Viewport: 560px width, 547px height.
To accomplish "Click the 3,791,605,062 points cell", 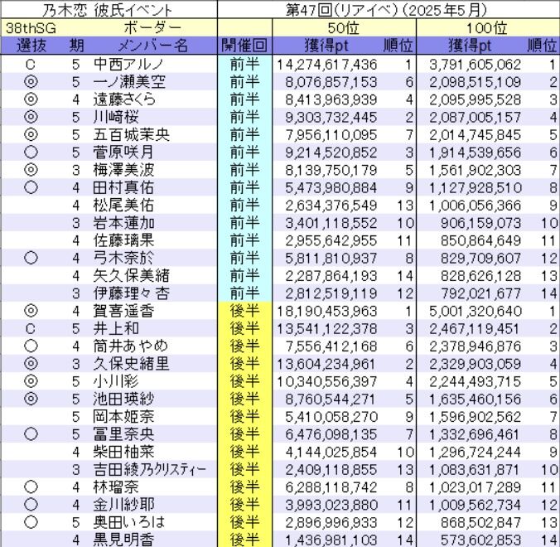I will point(475,65).
